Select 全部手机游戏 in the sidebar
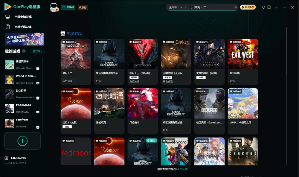 click(23, 27)
